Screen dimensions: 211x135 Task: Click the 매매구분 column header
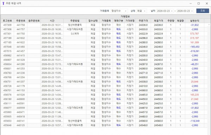[x=119, y=21]
